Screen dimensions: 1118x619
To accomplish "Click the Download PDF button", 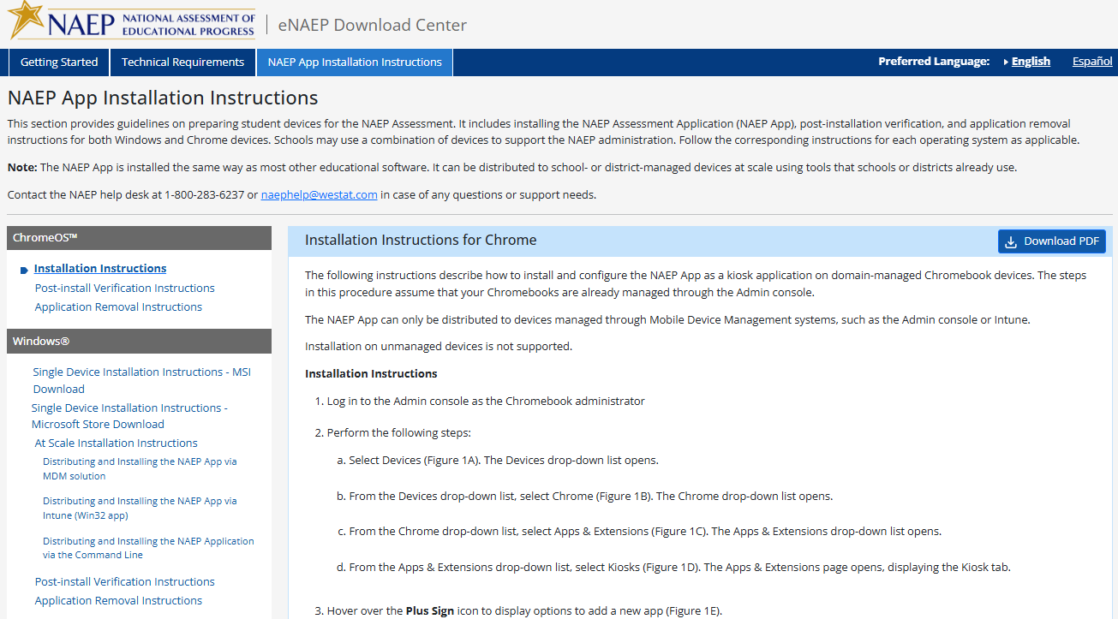I will 1051,241.
